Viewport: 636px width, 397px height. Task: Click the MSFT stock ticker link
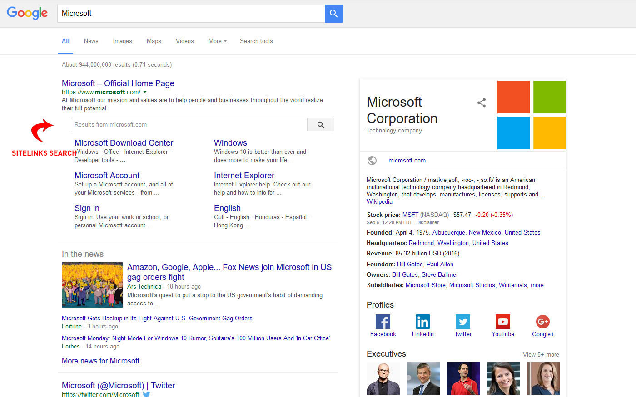tap(410, 215)
